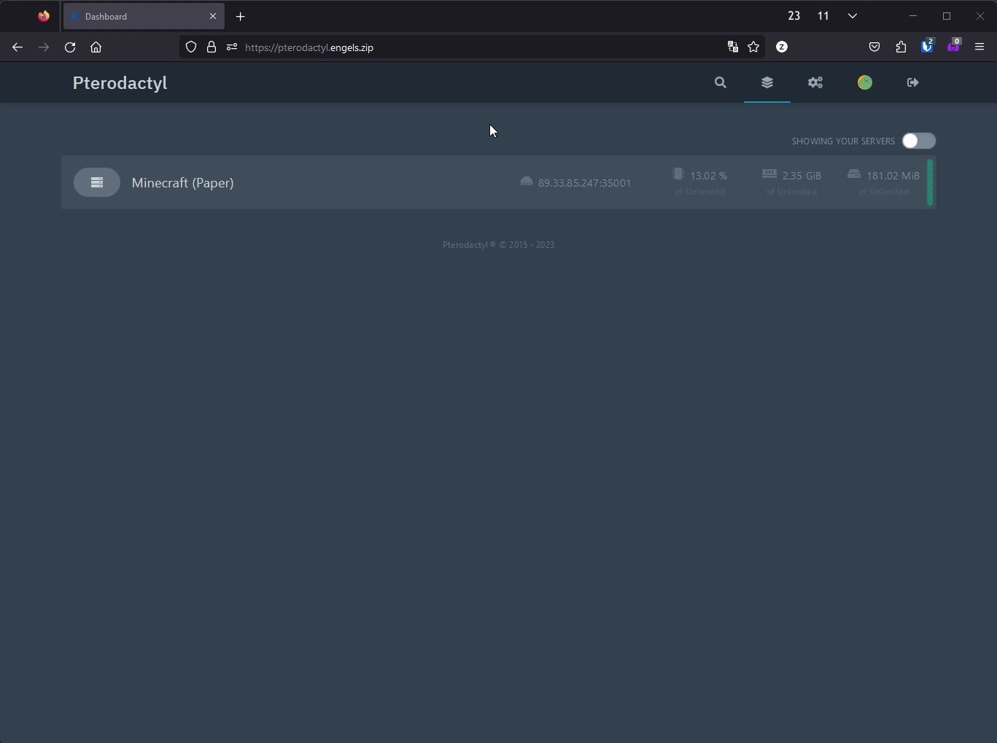Click the Pterodactyl logo title
This screenshot has height=743, width=997.
pos(120,83)
